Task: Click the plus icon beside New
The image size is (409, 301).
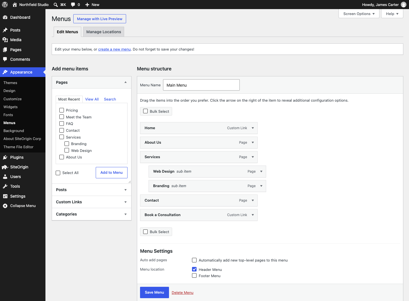Action: click(x=87, y=5)
